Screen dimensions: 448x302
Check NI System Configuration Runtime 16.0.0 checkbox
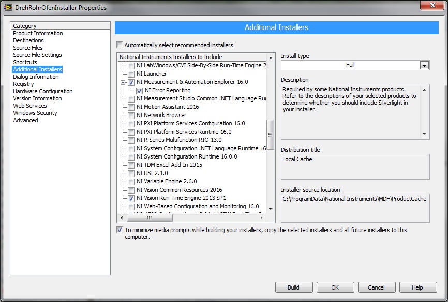coord(131,157)
